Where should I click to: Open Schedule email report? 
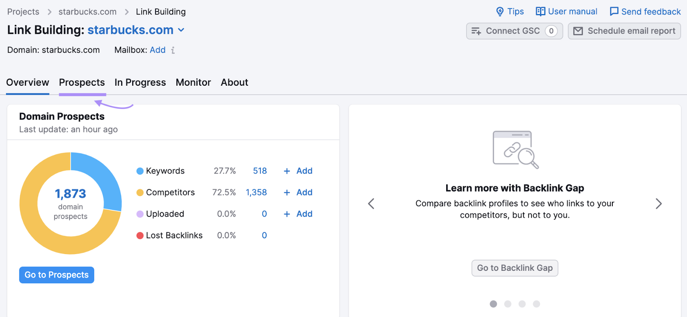[624, 31]
